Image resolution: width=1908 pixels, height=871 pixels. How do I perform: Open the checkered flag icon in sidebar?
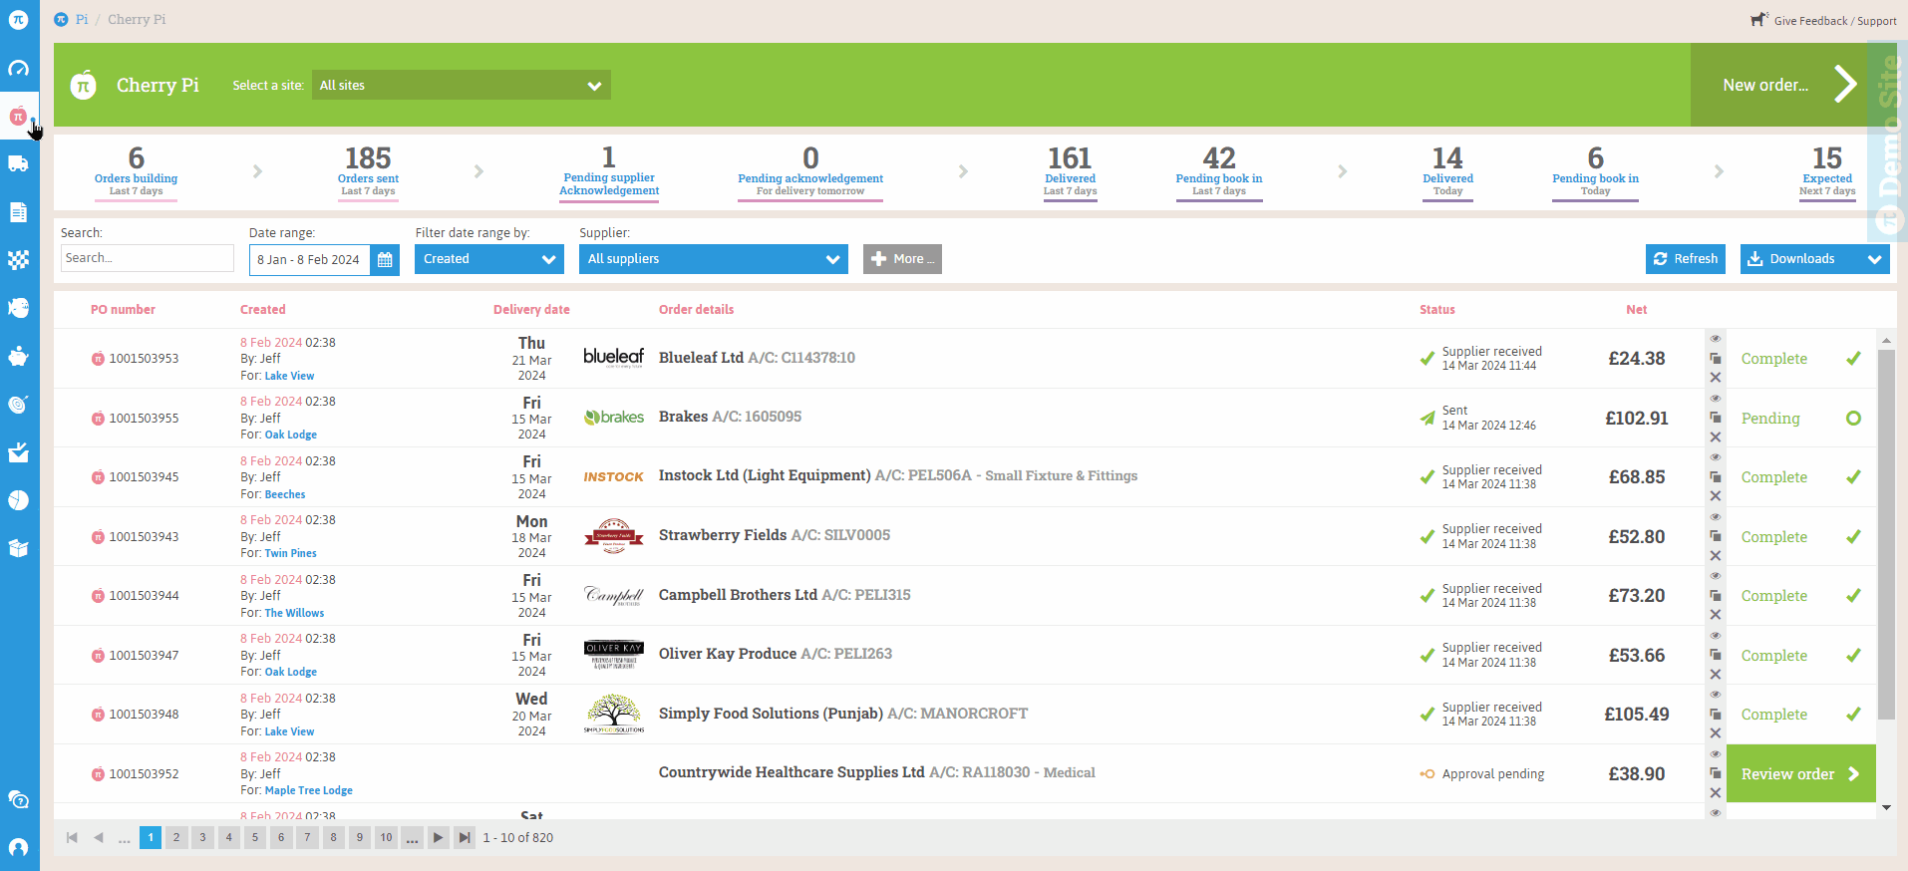(x=19, y=260)
